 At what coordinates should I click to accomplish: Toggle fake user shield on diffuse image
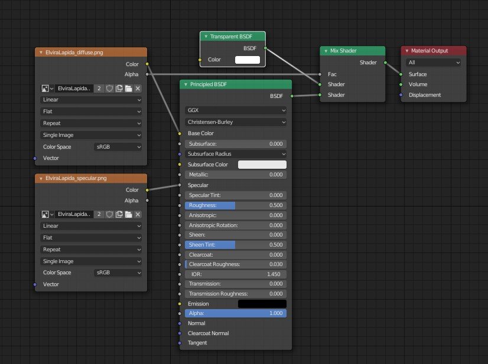tap(109, 88)
